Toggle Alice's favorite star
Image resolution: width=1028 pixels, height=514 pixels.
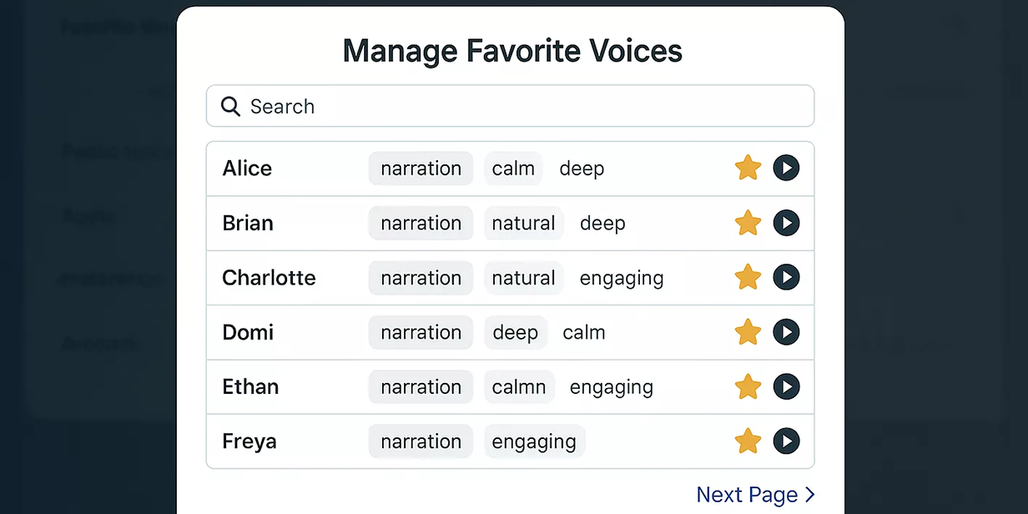pos(748,168)
